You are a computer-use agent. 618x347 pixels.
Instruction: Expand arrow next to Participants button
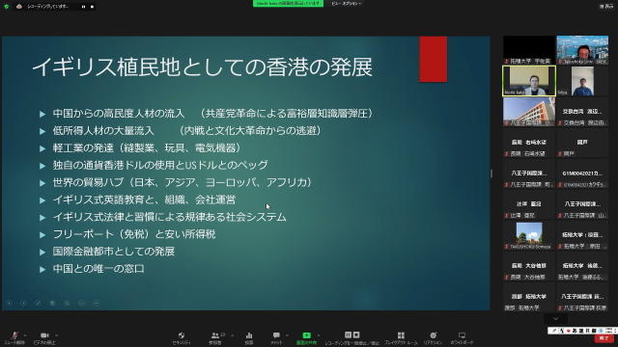[x=232, y=335]
